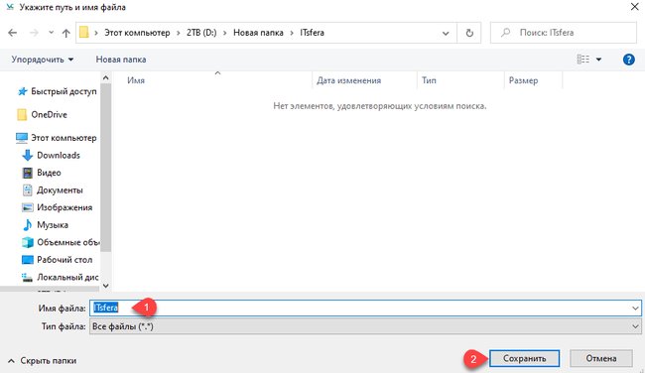Open the 'Музыка' folder in sidebar
Viewport: 645px width, 373px height.
pos(53,225)
